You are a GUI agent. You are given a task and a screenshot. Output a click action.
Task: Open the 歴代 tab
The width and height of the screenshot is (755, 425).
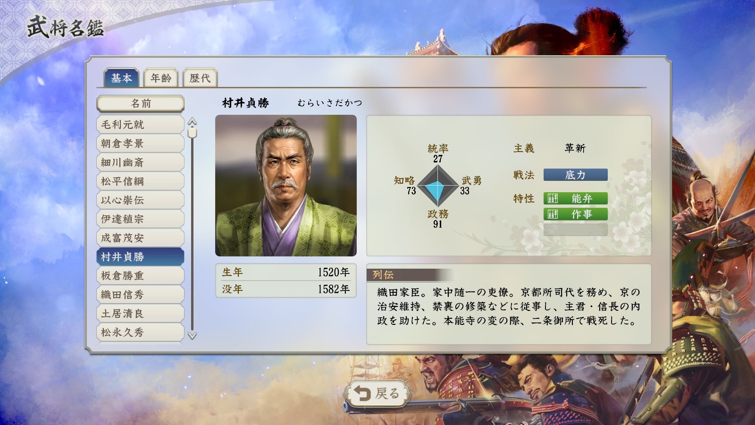click(200, 78)
